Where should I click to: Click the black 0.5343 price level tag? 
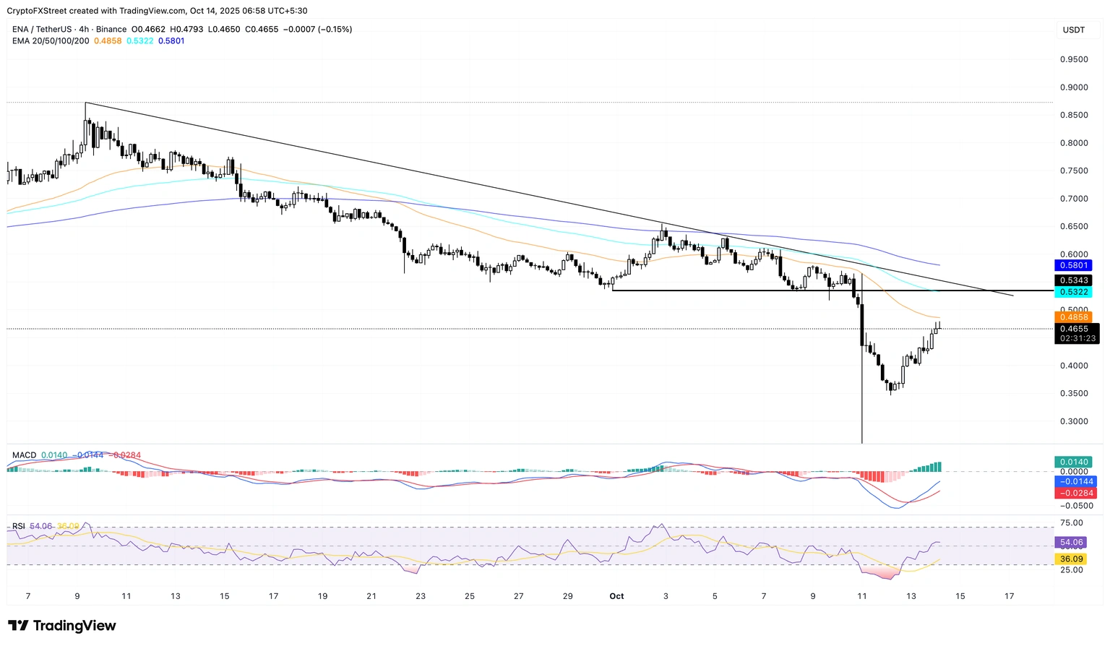tap(1074, 280)
